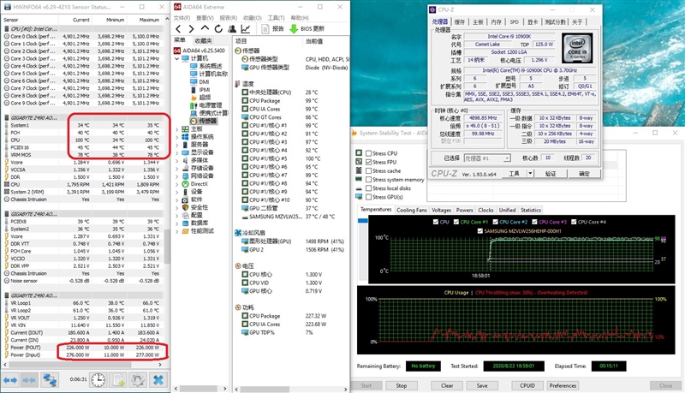Open the AIDA64 文件(F) menu

point(182,18)
